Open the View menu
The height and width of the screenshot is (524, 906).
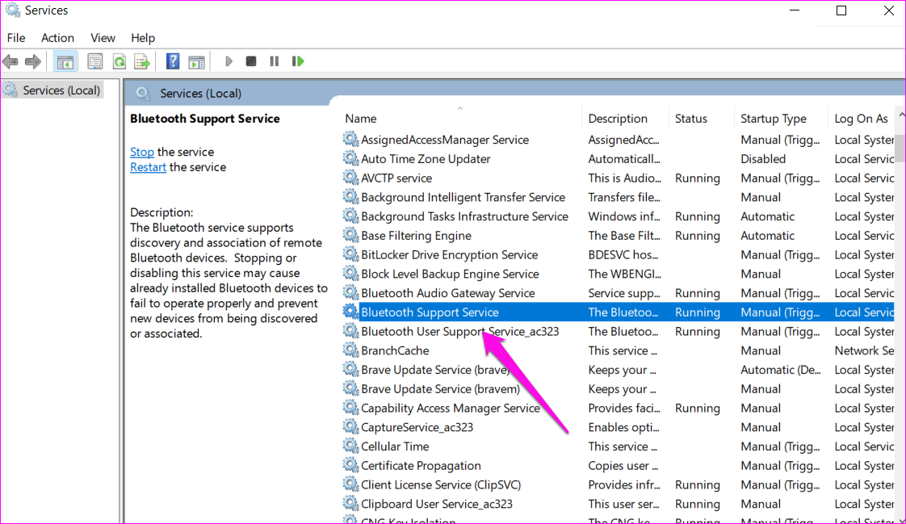[x=103, y=38]
